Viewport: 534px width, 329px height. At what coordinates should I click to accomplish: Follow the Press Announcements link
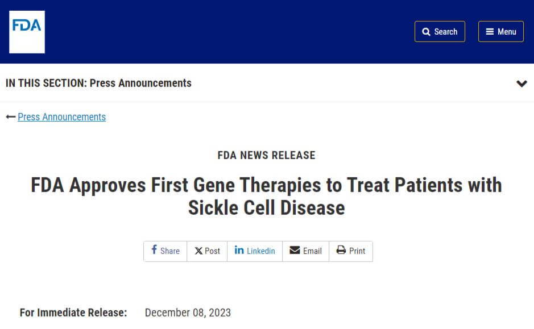tap(61, 117)
